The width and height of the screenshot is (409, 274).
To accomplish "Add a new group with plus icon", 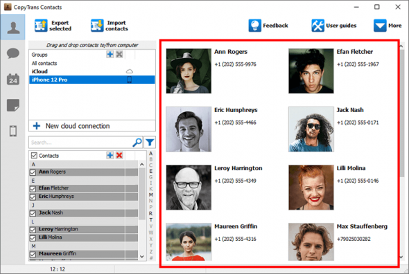I will (110, 54).
